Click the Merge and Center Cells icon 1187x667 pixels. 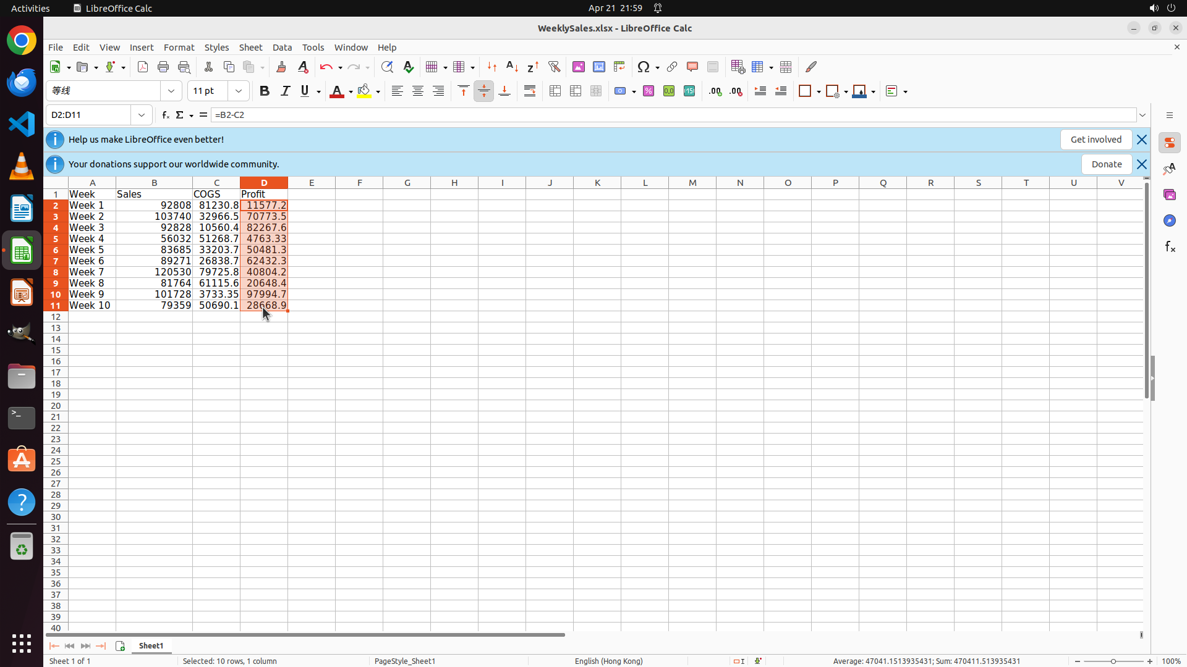coord(555,91)
